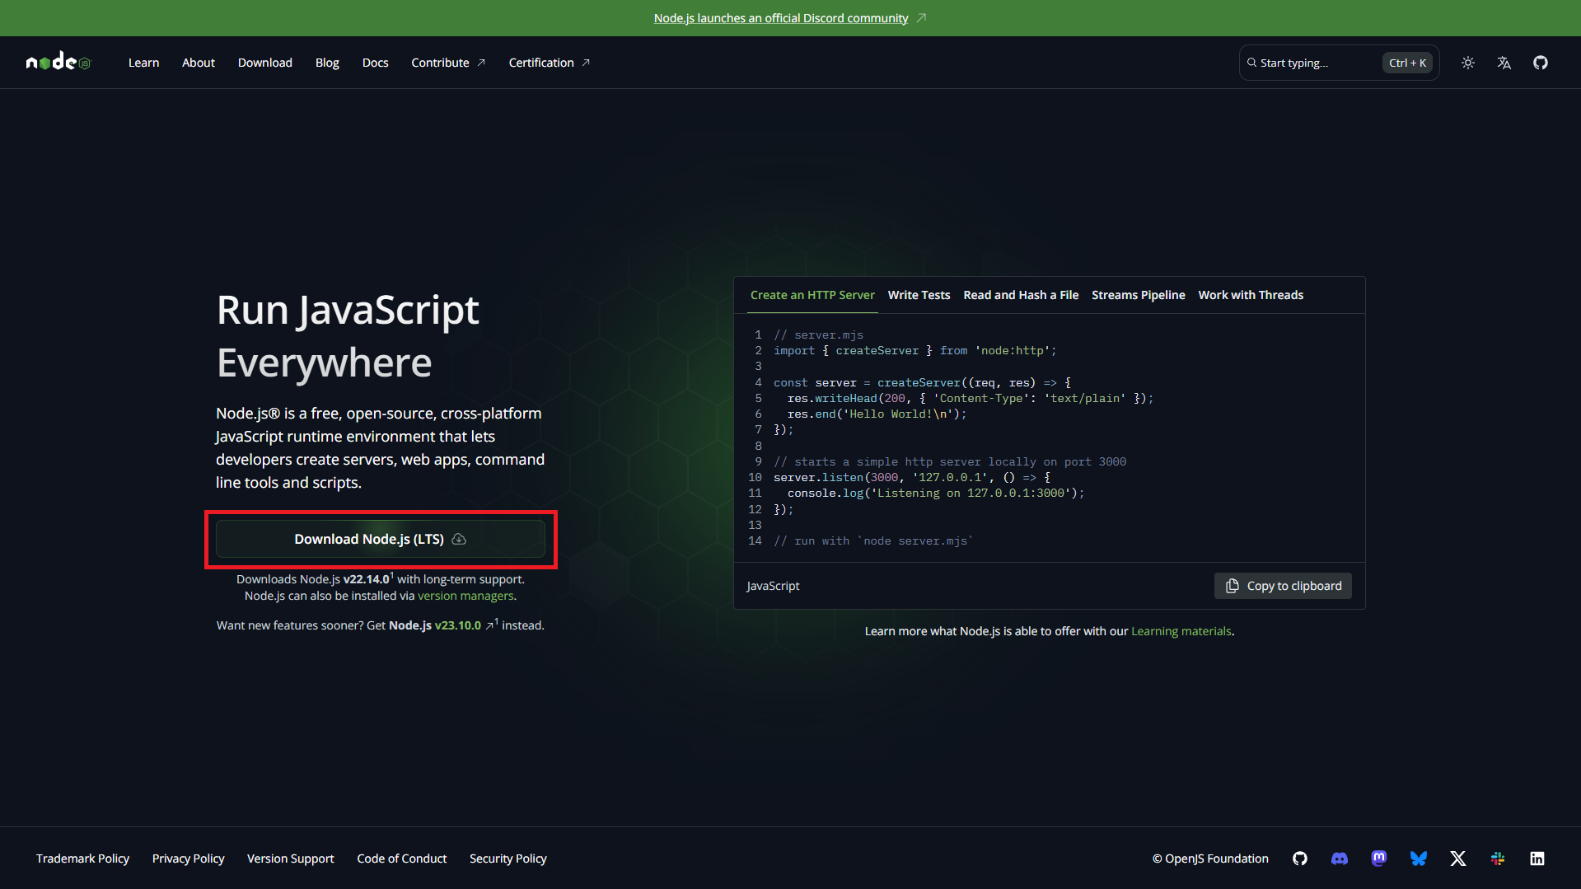Open the Blog nav link
Image resolution: width=1581 pixels, height=889 pixels.
[327, 63]
